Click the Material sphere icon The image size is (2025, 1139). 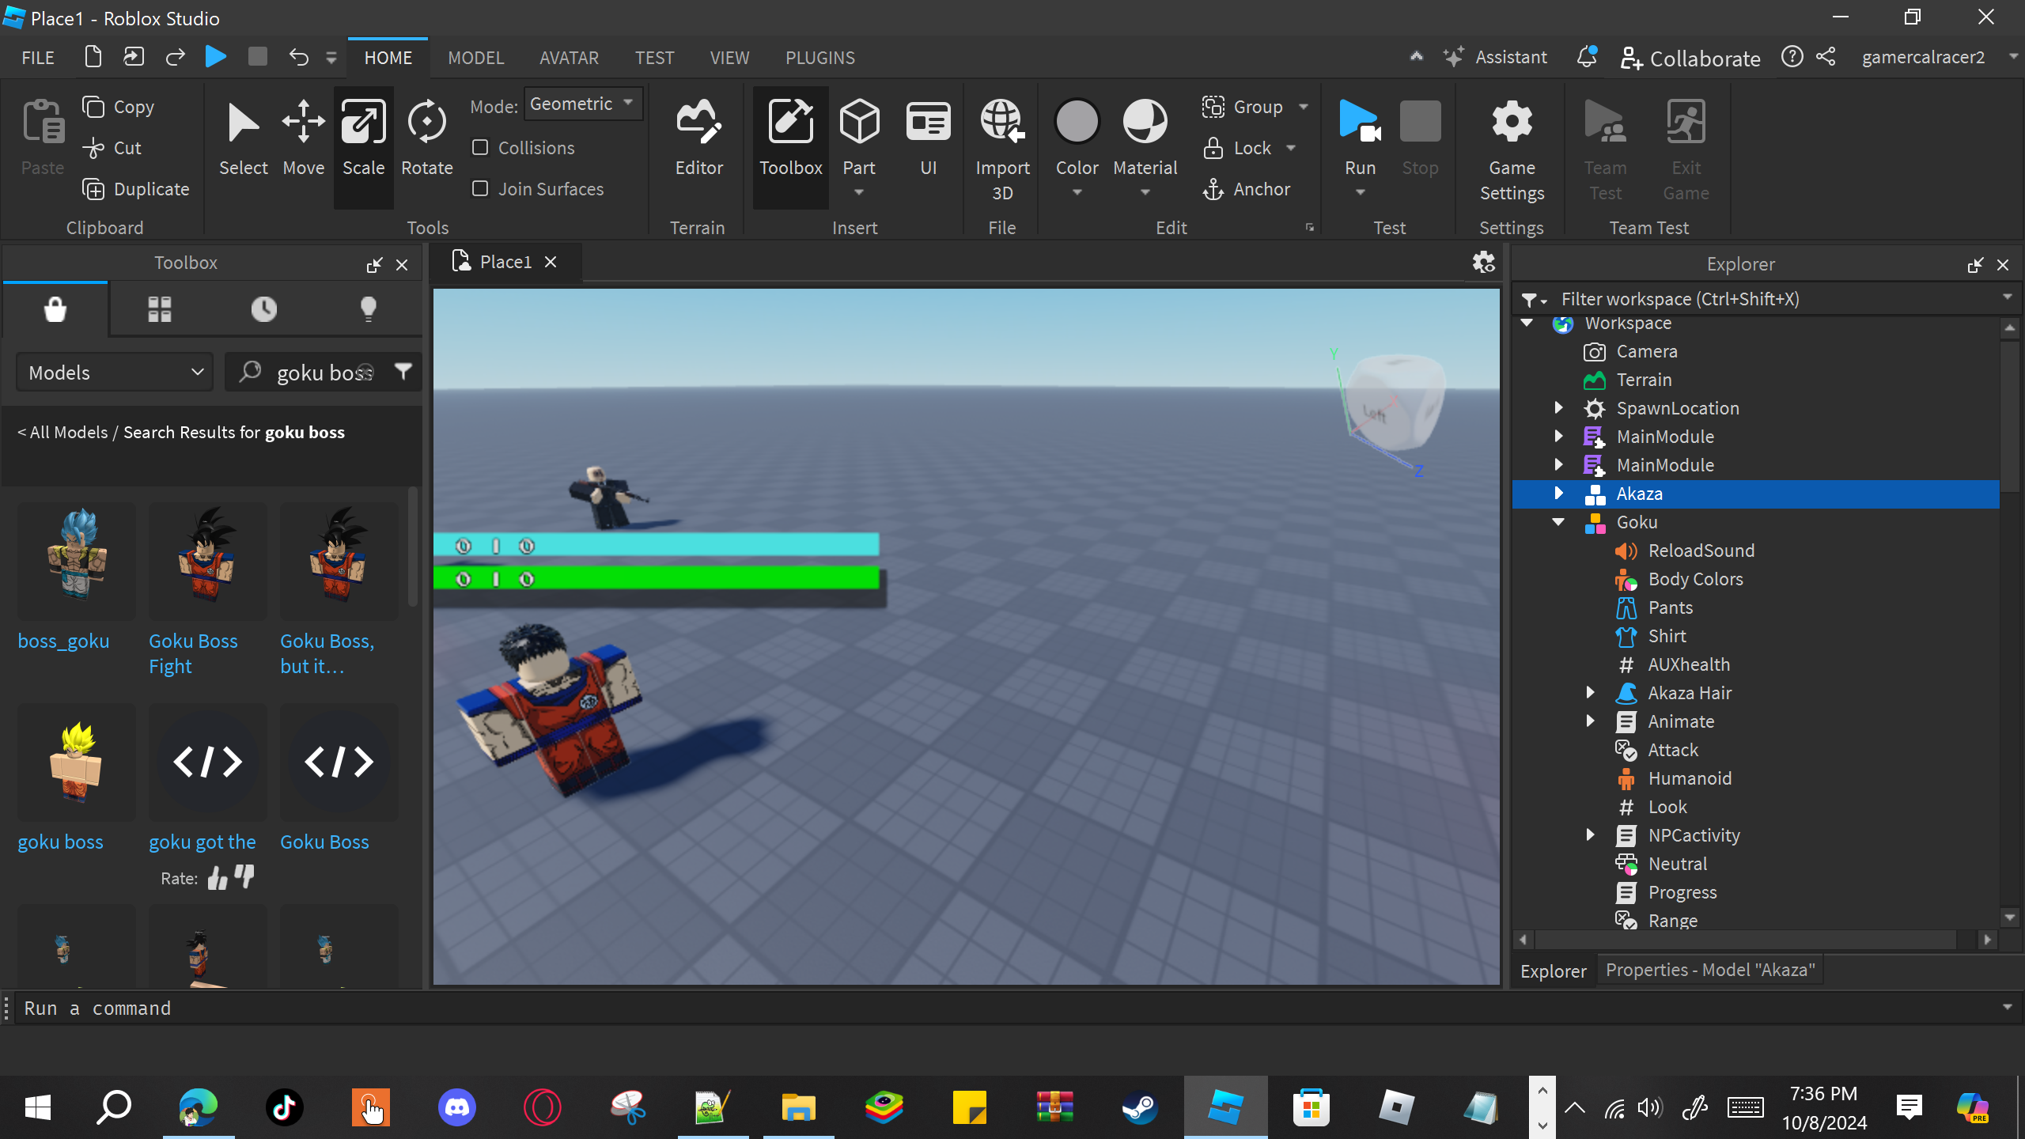click(1145, 123)
